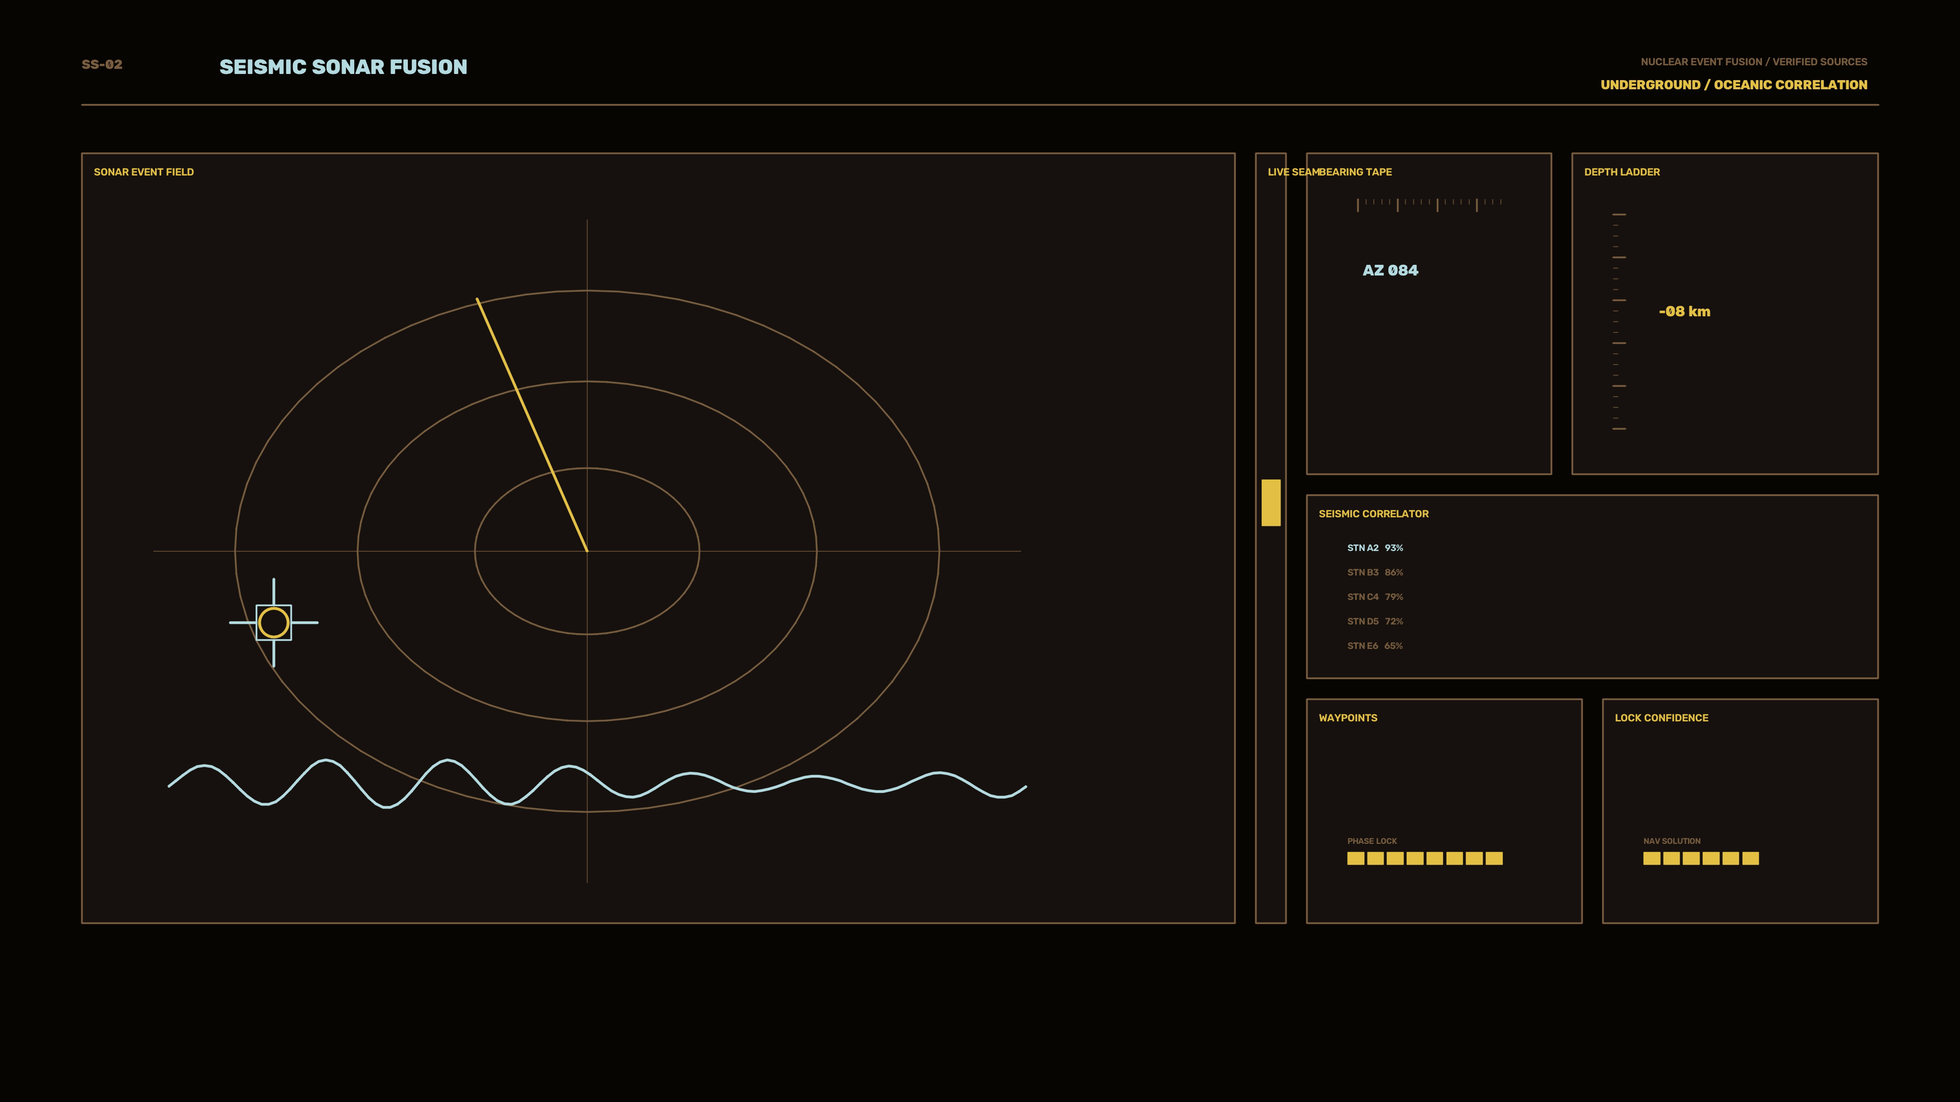
Task: Click the AZ 084 azimuth readout
Action: [1390, 270]
